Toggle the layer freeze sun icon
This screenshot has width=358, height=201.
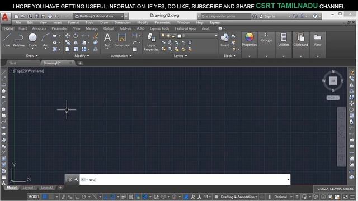(x=168, y=36)
